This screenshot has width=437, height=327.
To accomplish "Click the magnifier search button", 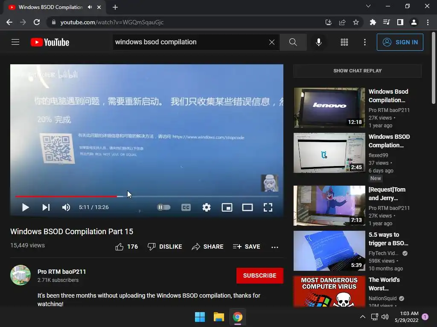I will (x=293, y=42).
